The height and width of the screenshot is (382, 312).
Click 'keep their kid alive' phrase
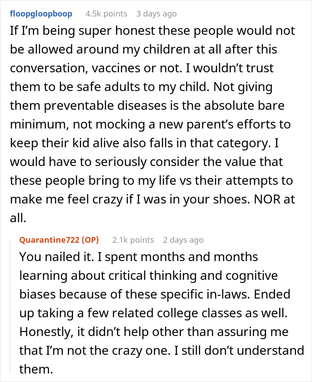click(x=65, y=143)
